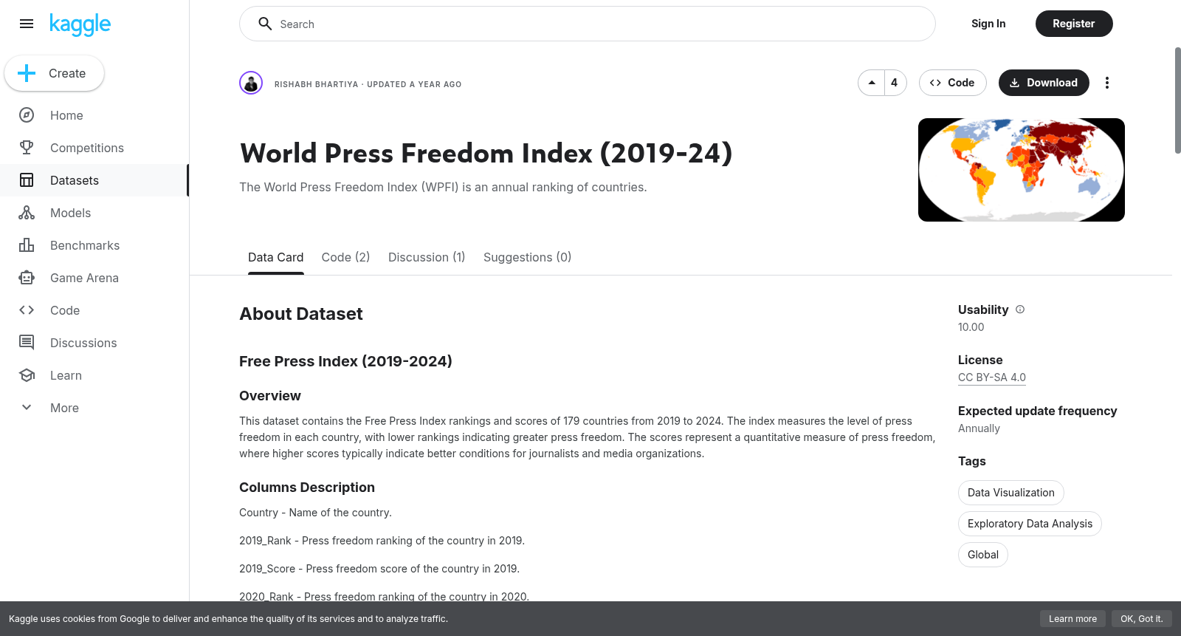
Task: Click the Datasets table icon
Action: pos(27,180)
